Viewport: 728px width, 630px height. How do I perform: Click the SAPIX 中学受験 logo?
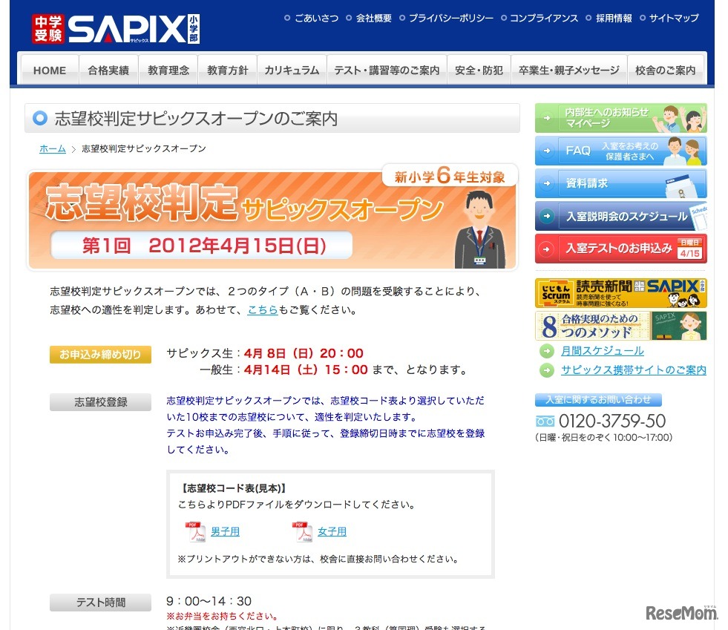(116, 29)
